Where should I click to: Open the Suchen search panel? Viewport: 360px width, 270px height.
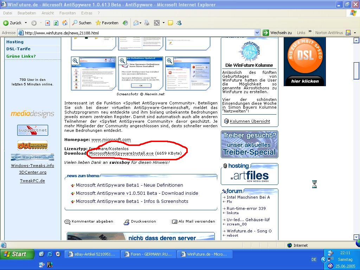pyautogui.click(x=82, y=23)
